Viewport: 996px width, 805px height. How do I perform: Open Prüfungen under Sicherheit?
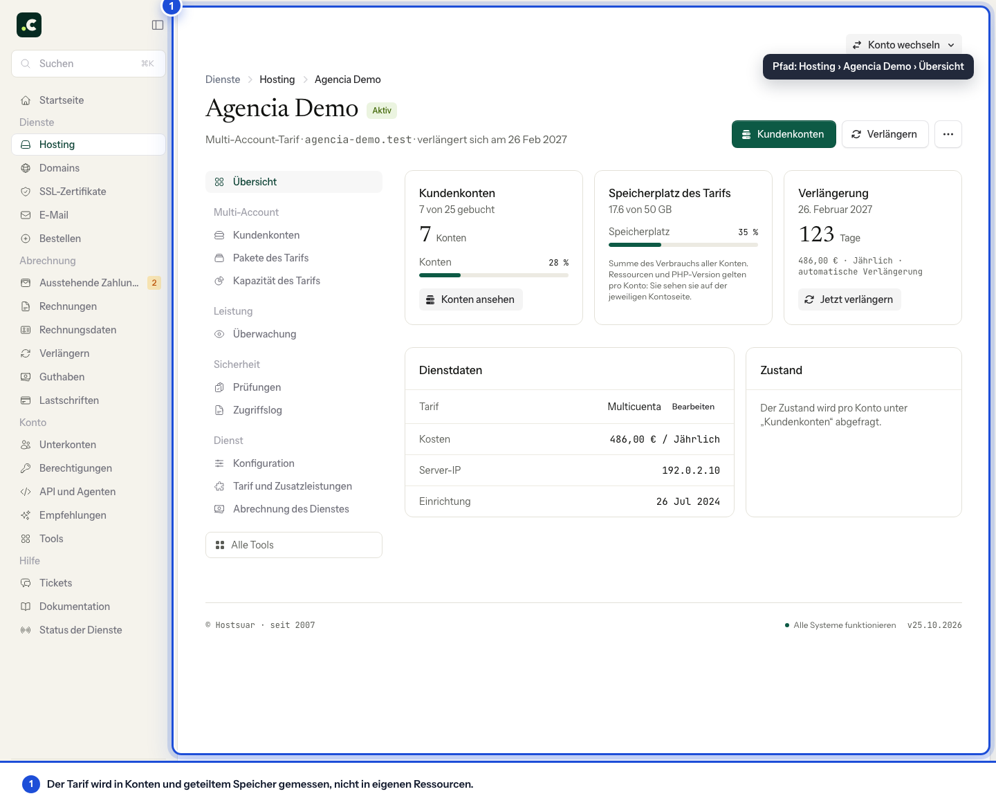click(x=294, y=387)
